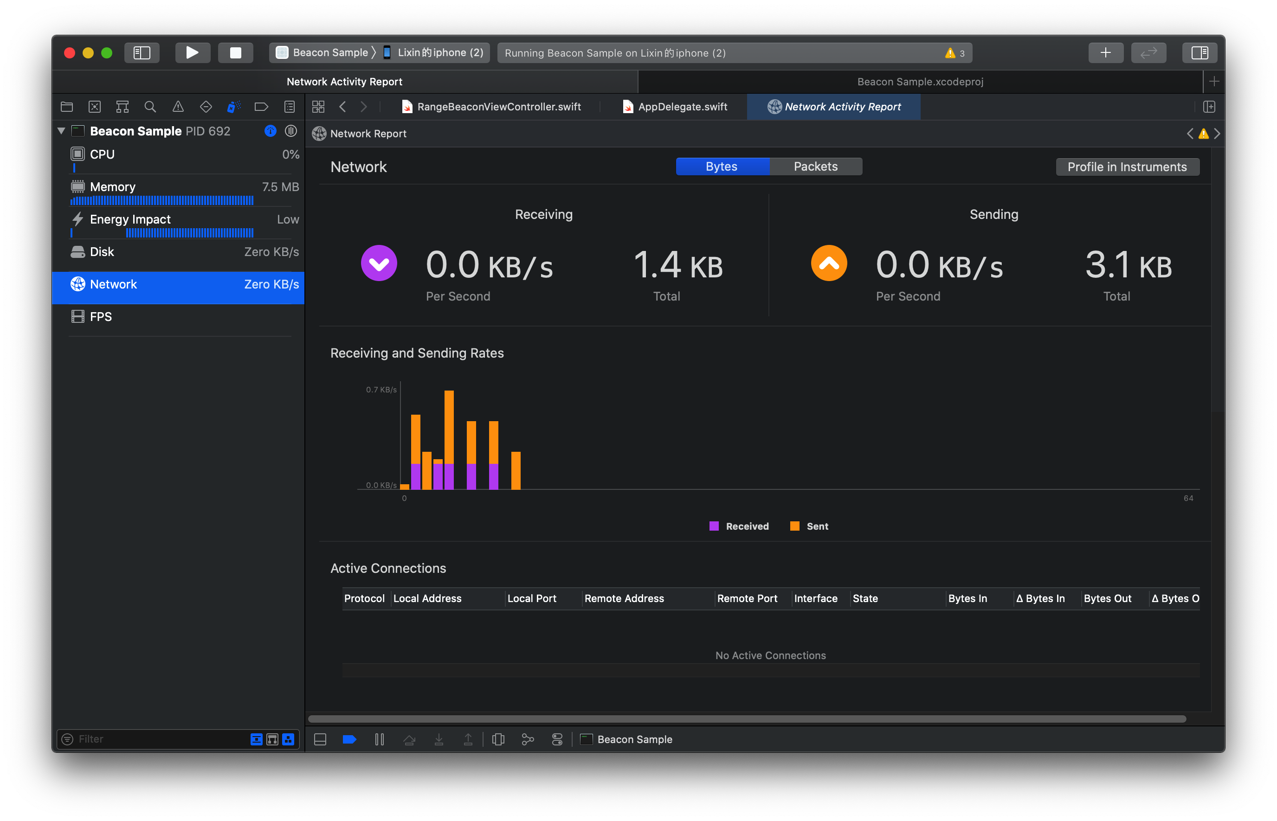Switch to the RangeBeaconViewController.swift tab

[491, 107]
